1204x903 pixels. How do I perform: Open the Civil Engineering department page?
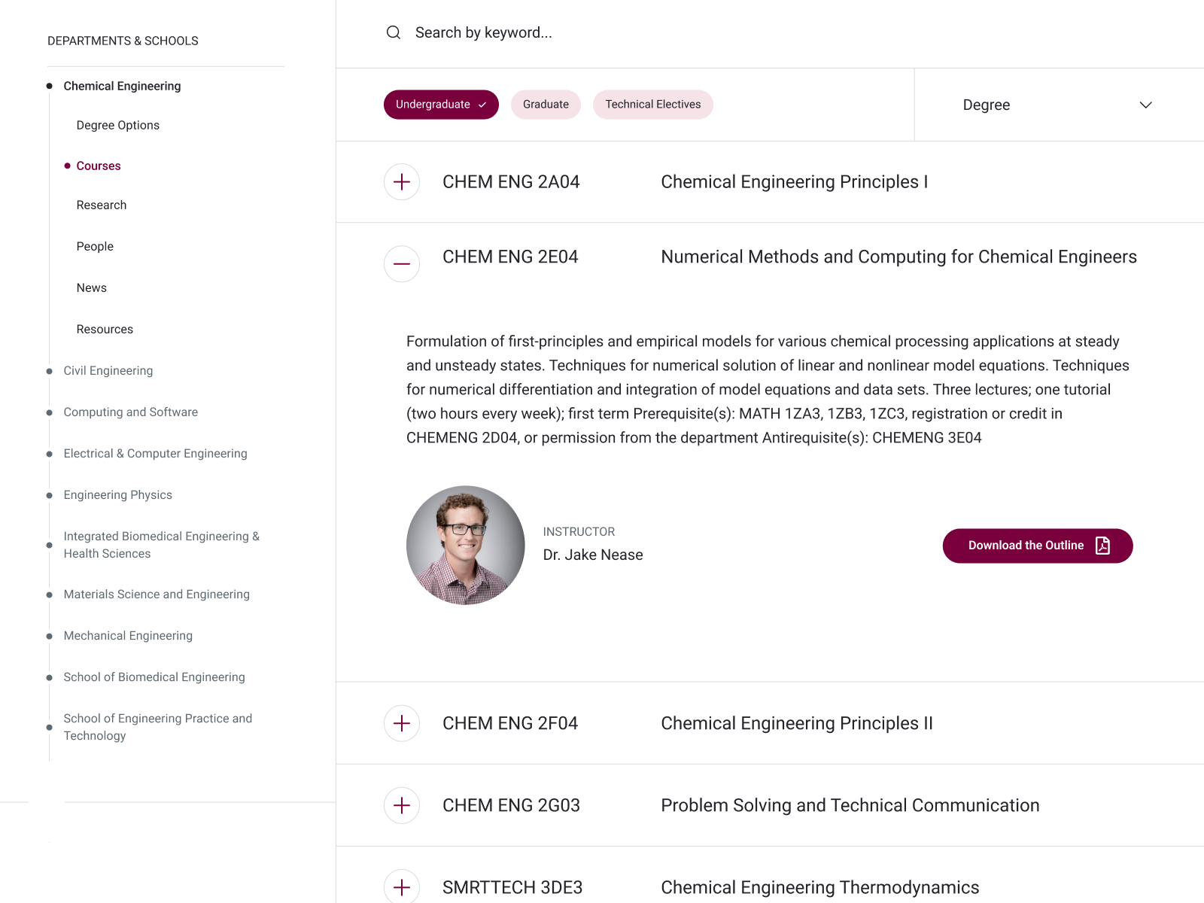pyautogui.click(x=108, y=370)
